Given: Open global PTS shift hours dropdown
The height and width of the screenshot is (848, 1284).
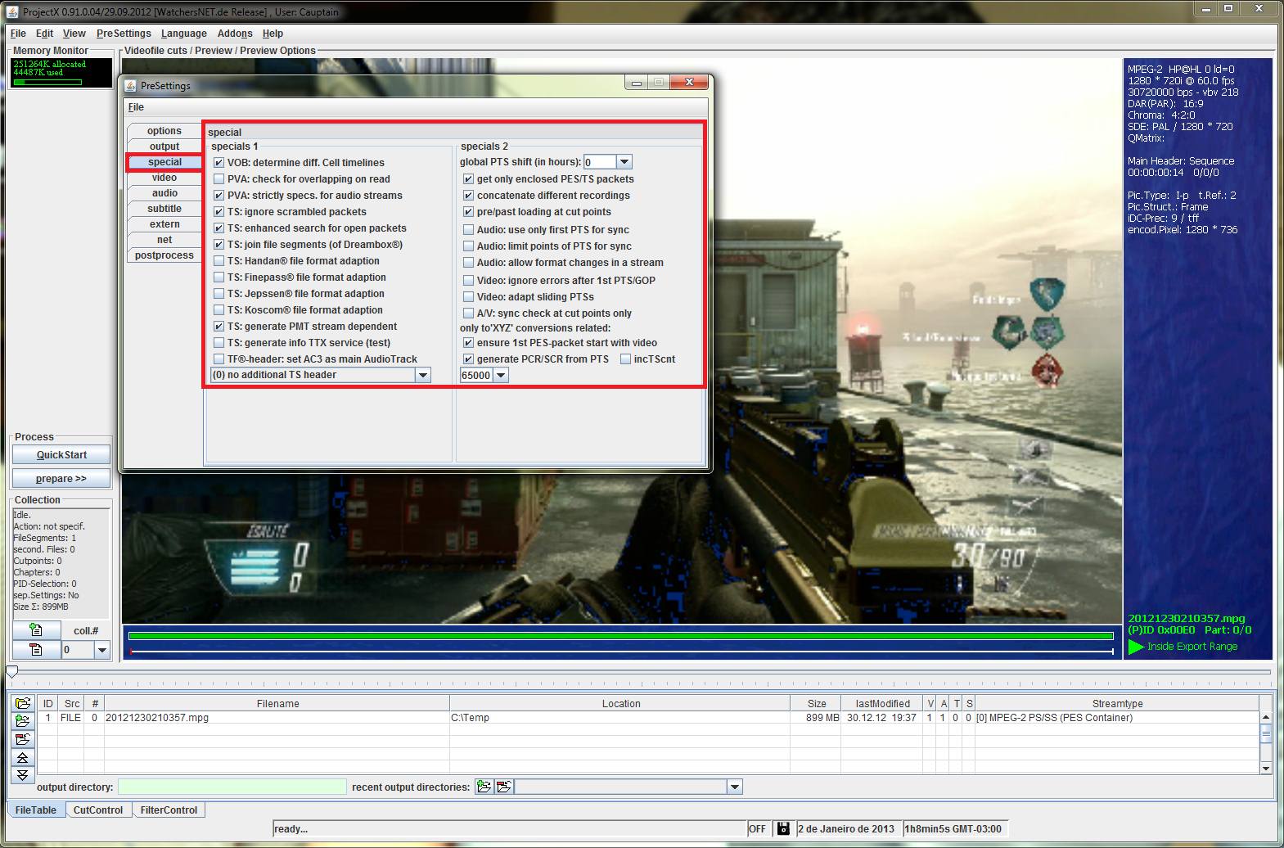Looking at the screenshot, I should (624, 162).
